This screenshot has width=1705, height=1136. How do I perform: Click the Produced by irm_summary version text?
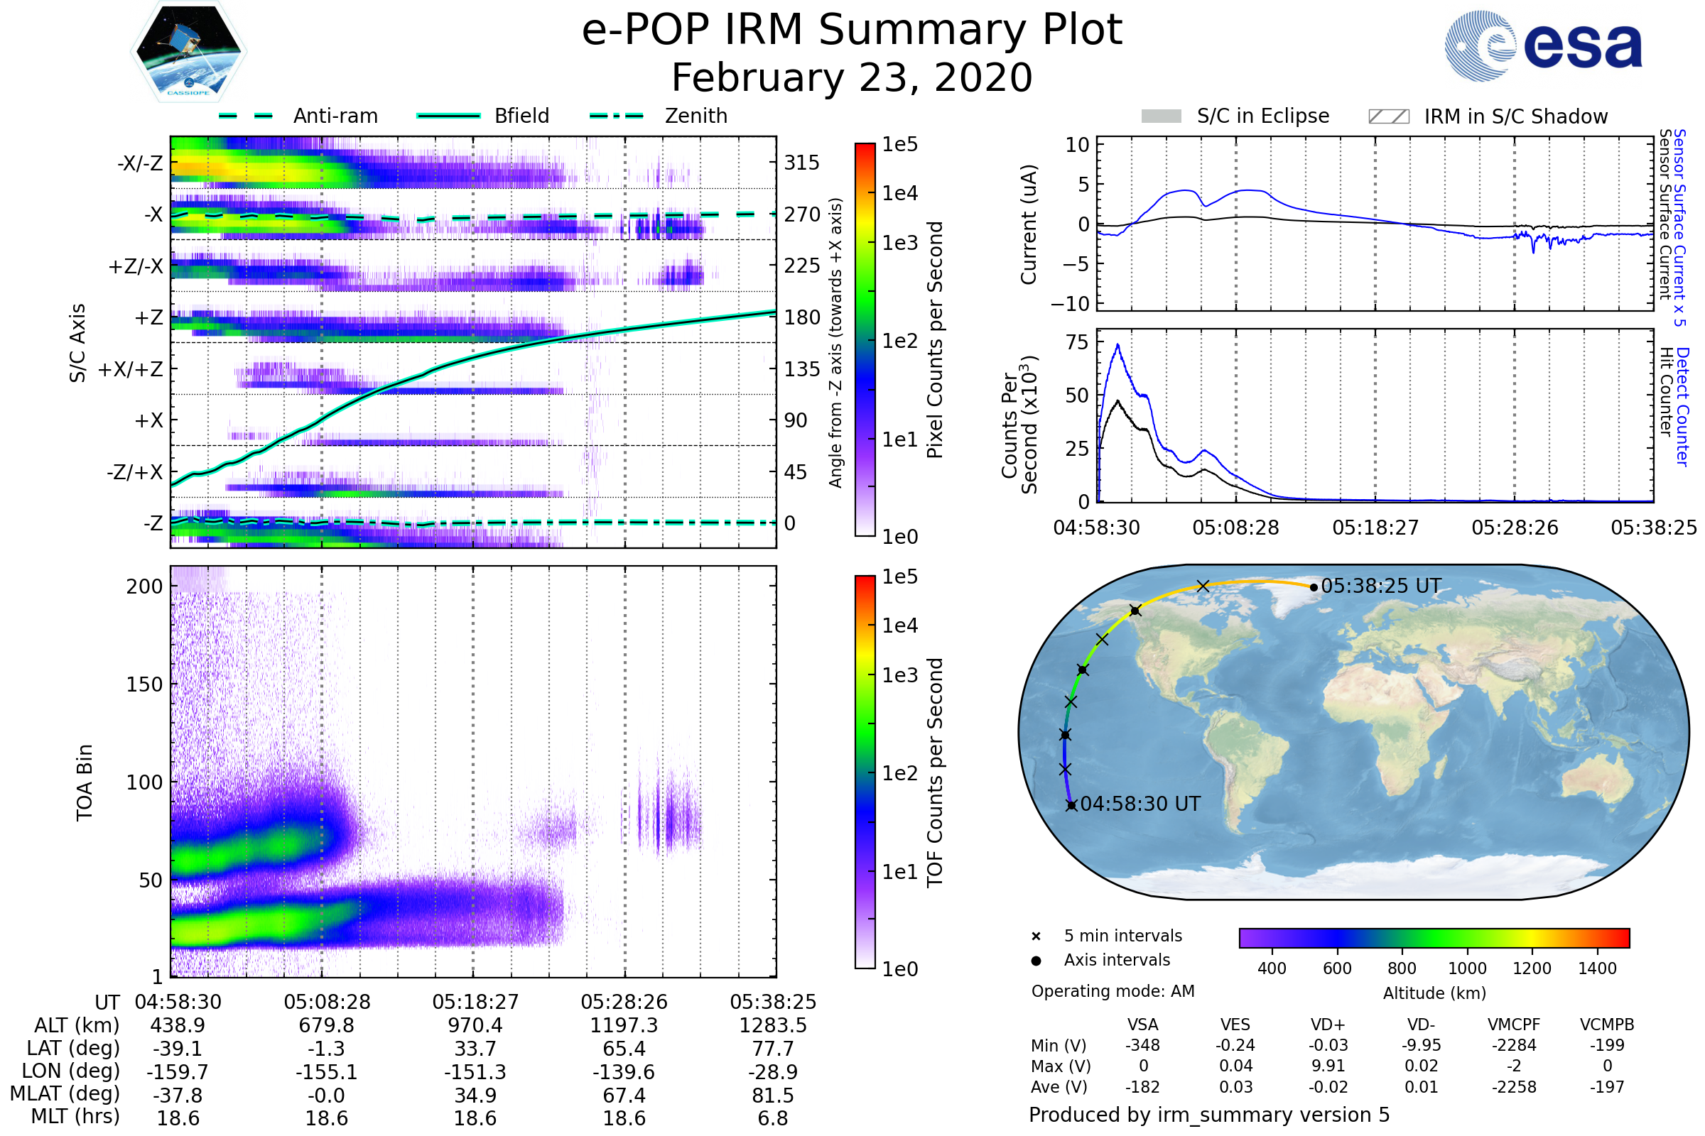1208,1115
